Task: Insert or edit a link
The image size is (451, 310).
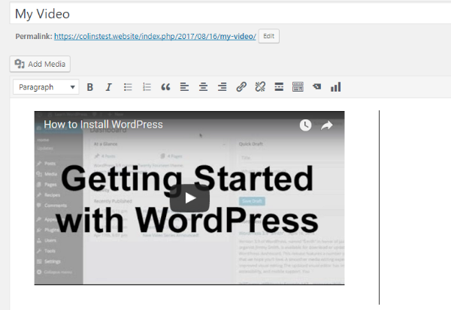Action: click(x=241, y=87)
